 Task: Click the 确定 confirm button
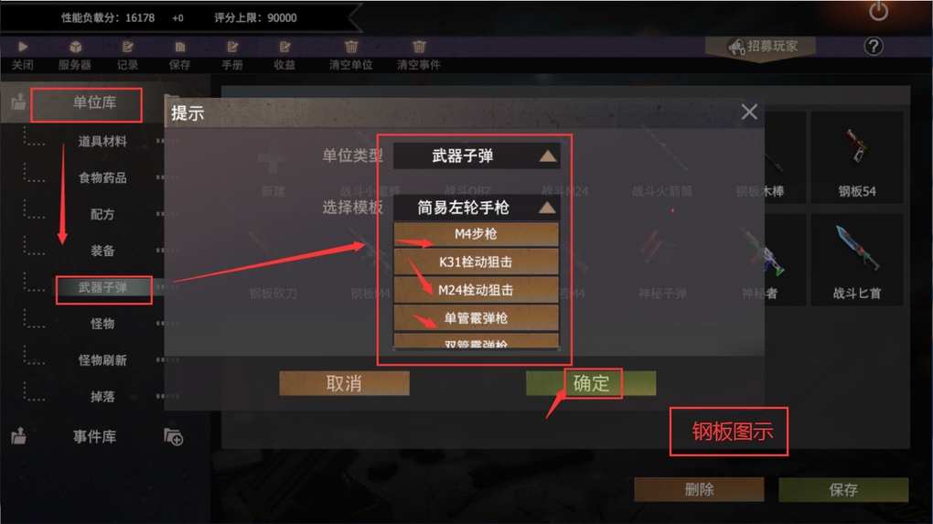(x=591, y=383)
